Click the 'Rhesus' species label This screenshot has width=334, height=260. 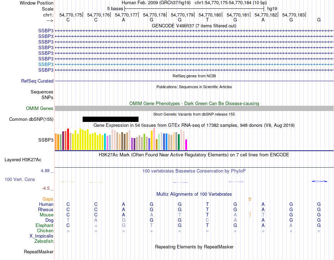point(46,209)
